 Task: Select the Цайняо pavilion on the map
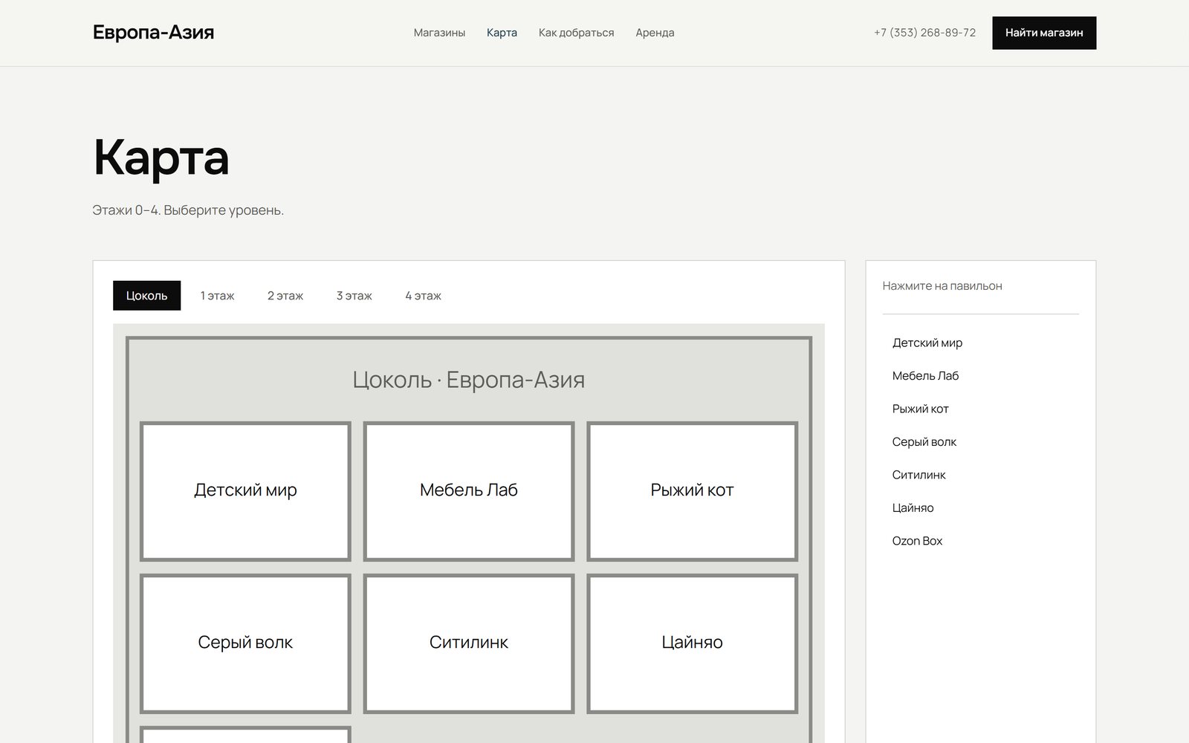[692, 643]
